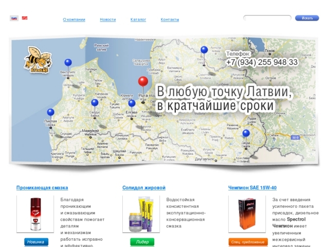Open the О компании menu item
Screen dimensions: 329x247
point(74,20)
